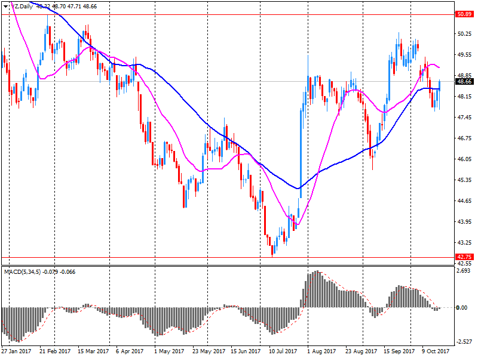This screenshot has width=478, height=358.
Task: Click the 1 Aug 2017 date label
Action: click(321, 351)
